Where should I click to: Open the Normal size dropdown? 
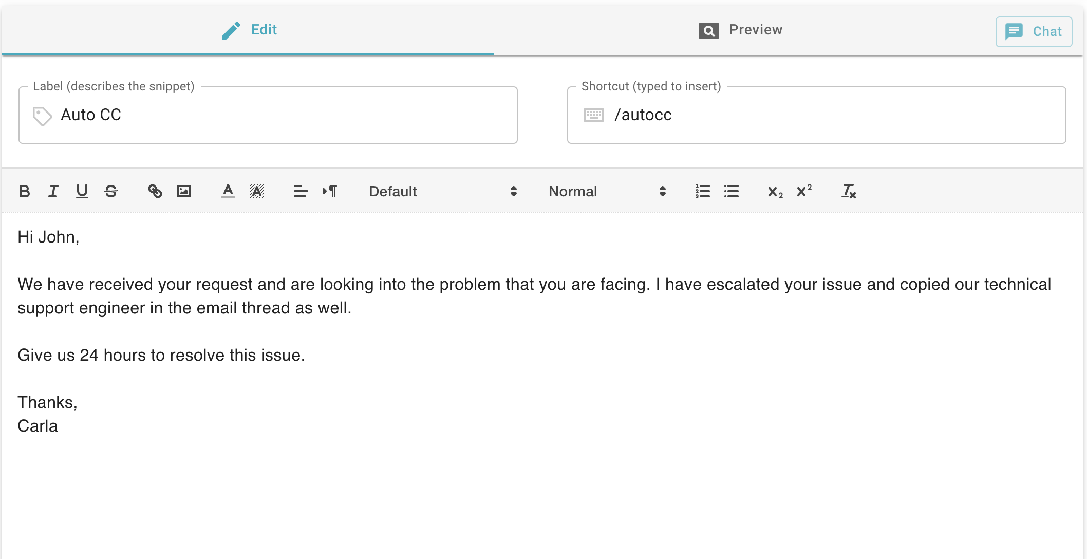[607, 192]
